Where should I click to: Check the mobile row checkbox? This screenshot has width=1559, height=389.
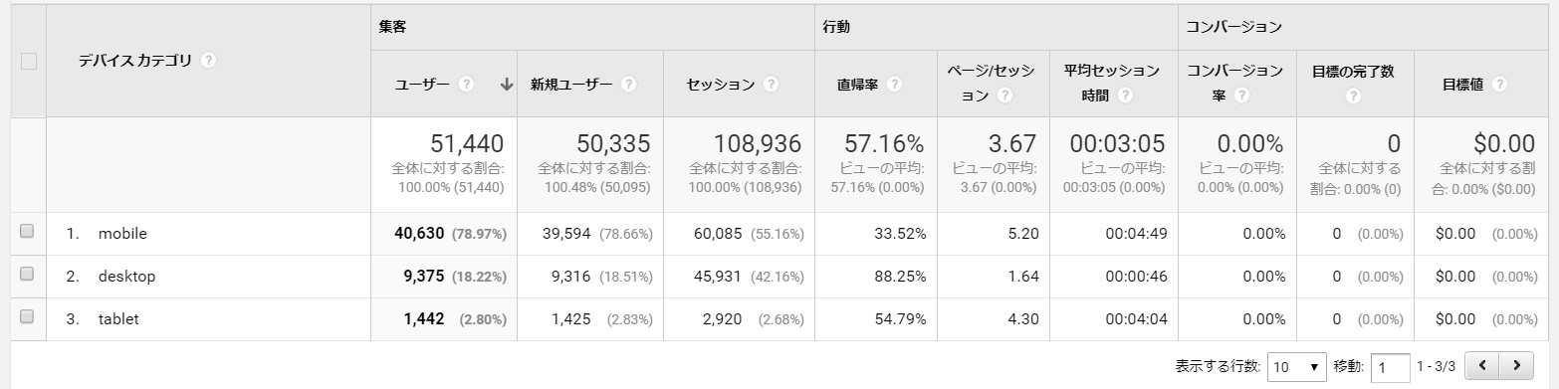(x=27, y=232)
